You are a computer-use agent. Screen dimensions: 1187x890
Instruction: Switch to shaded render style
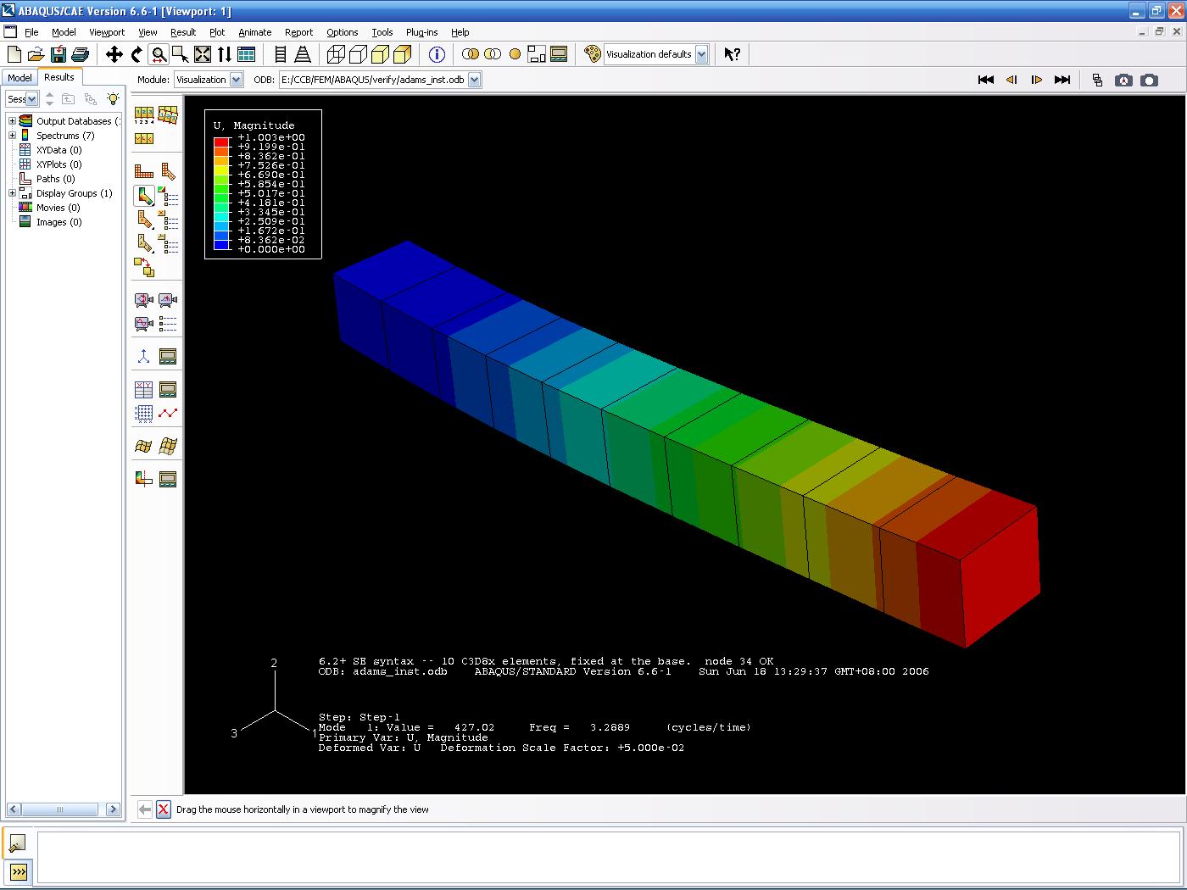tap(402, 55)
